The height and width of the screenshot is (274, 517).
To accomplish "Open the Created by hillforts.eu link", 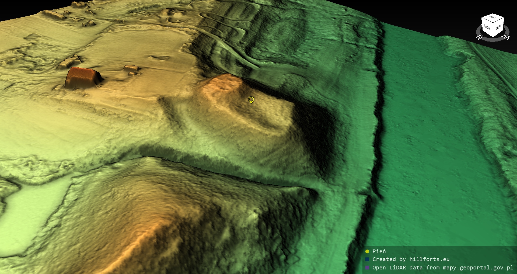I will [411, 259].
